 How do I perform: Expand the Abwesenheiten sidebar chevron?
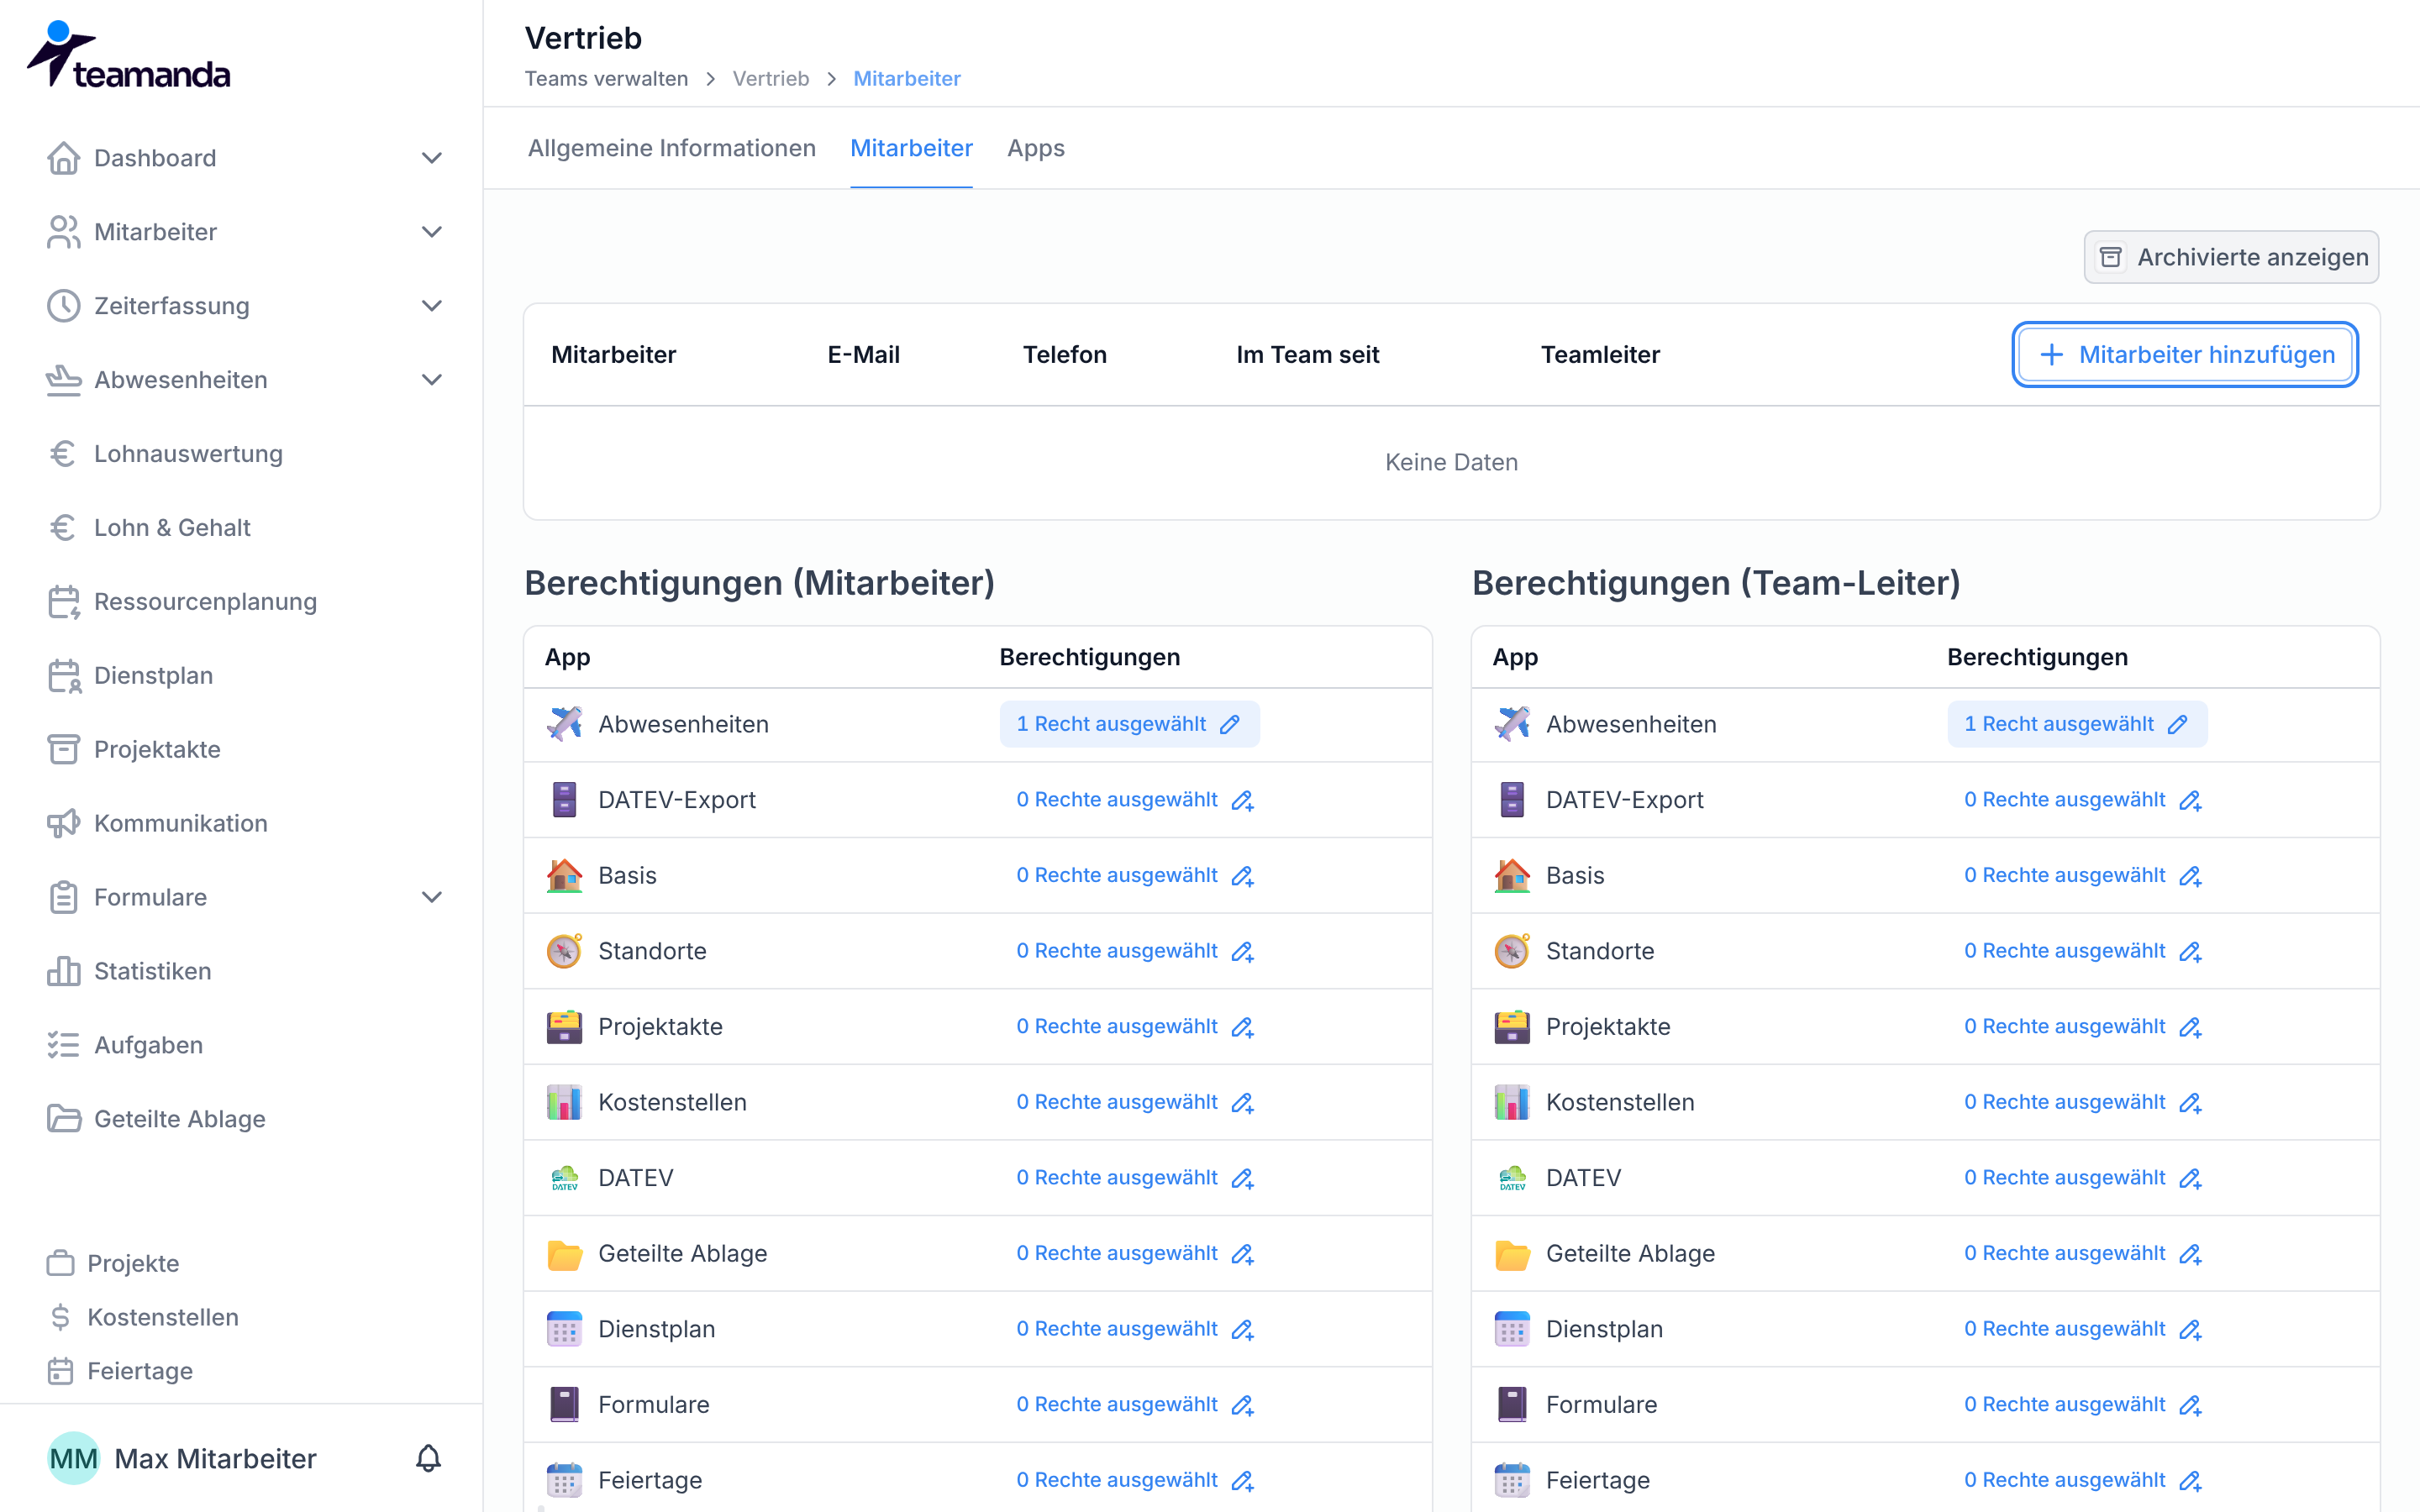(x=432, y=380)
